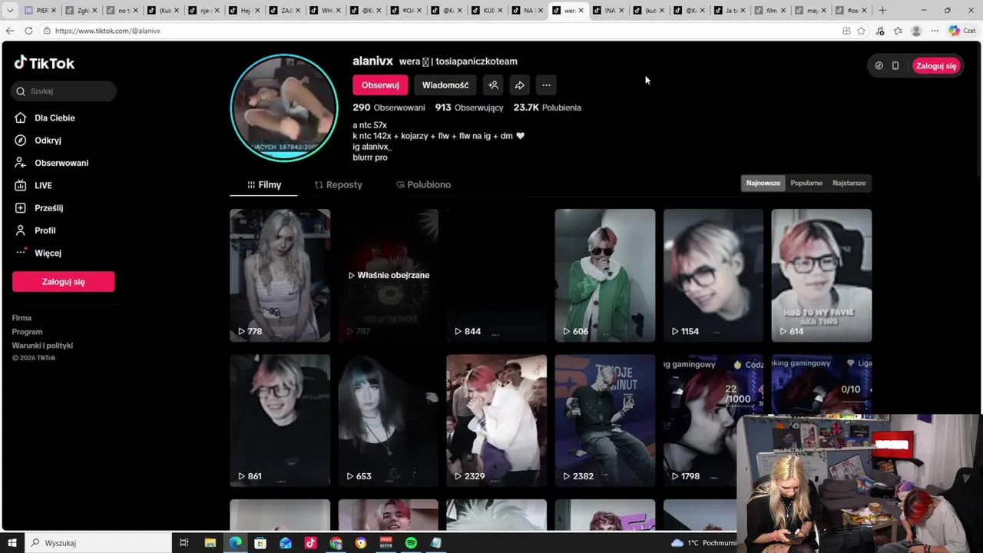983x553 pixels.
Task: Open the video with 653 views
Action: [389, 420]
